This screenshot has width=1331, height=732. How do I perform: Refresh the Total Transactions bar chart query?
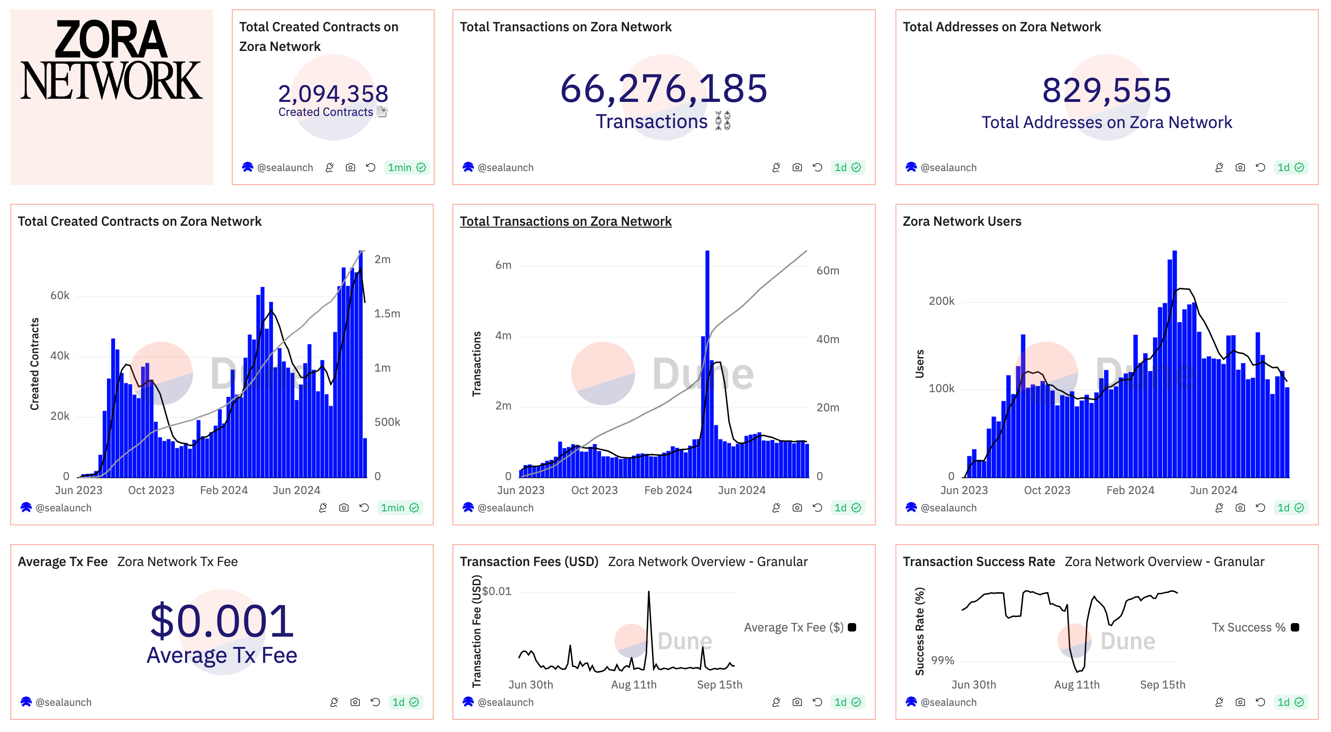[817, 508]
